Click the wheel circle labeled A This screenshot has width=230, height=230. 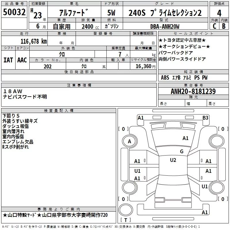point(129,141)
